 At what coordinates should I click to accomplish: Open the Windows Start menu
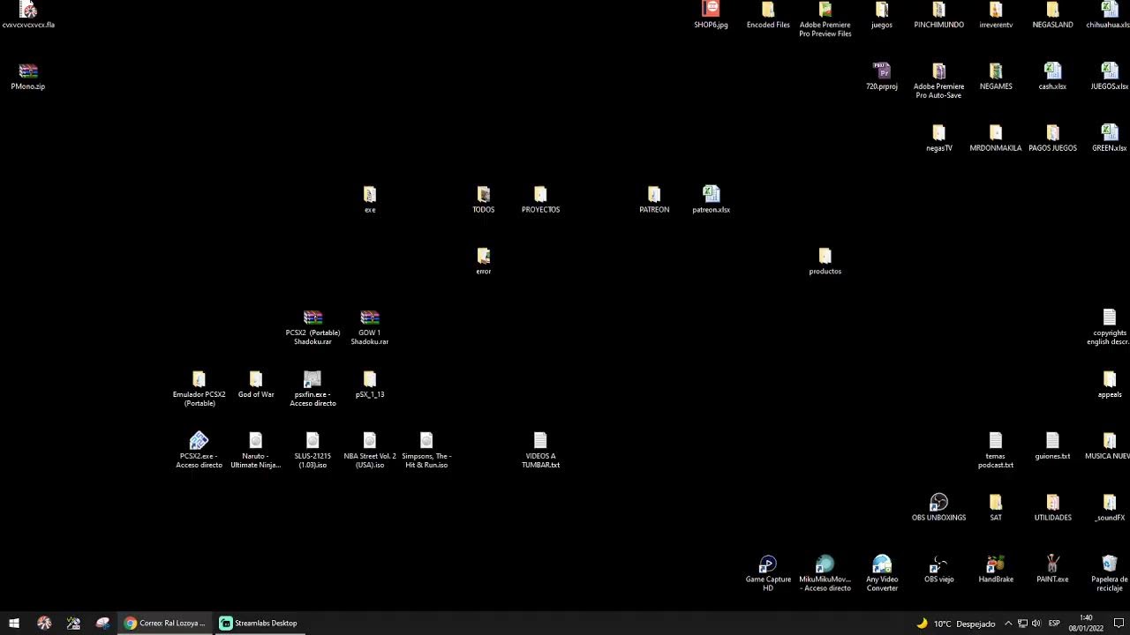click(x=14, y=623)
